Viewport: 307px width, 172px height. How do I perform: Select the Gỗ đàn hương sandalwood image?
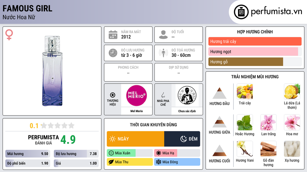tap(268, 149)
